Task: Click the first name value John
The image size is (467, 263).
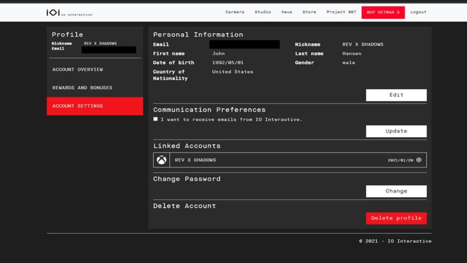Action: click(218, 54)
